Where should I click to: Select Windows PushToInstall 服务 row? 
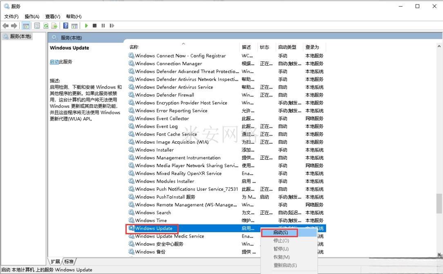point(226,197)
